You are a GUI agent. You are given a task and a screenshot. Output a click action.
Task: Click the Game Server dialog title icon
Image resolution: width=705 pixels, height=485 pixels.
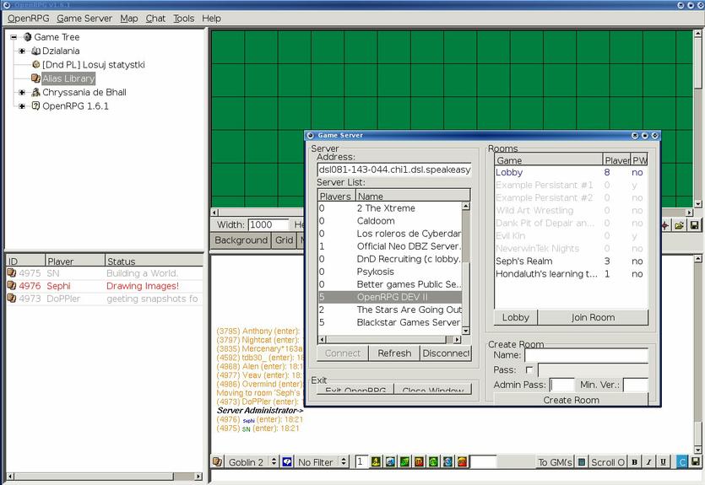tap(310, 135)
